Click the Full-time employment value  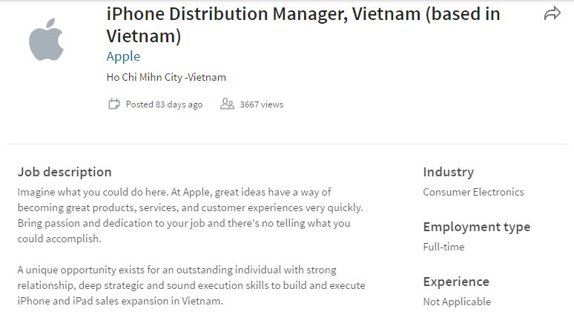click(443, 247)
